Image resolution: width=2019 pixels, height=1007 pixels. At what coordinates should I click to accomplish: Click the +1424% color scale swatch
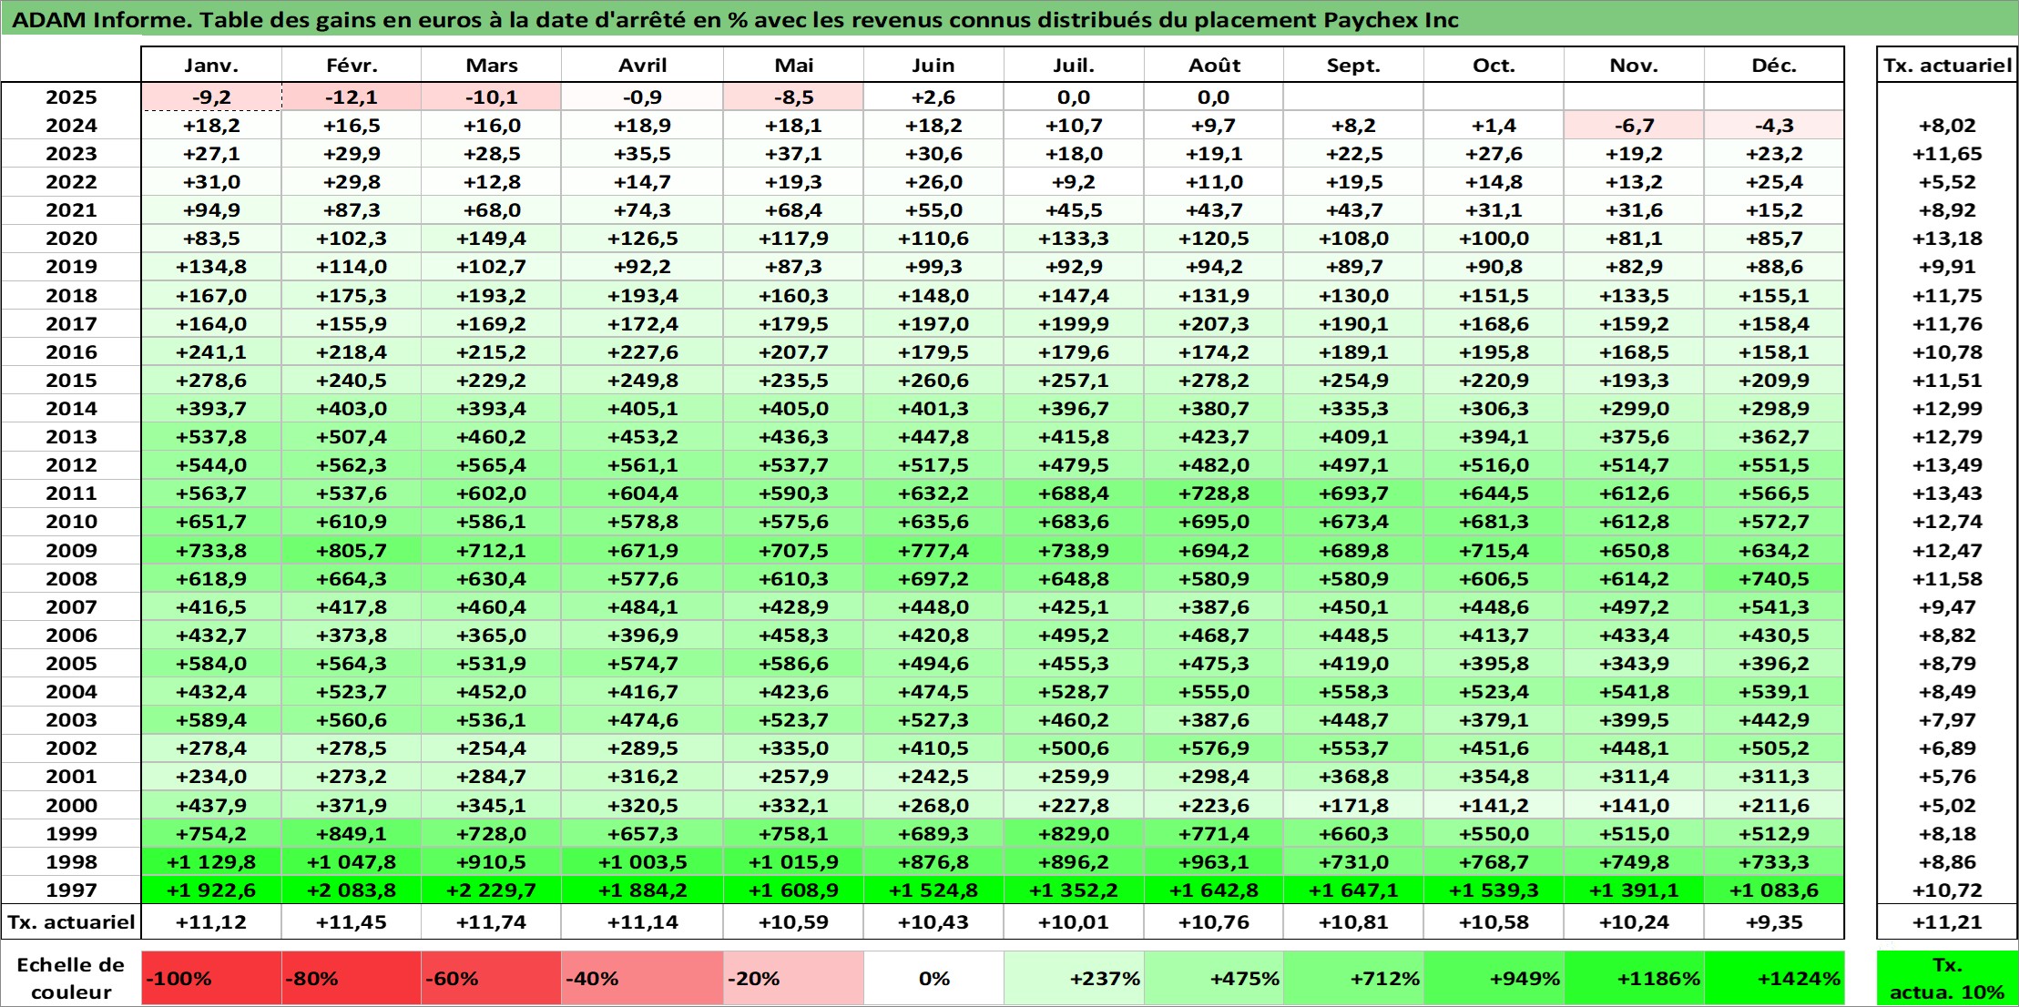[x=1774, y=978]
